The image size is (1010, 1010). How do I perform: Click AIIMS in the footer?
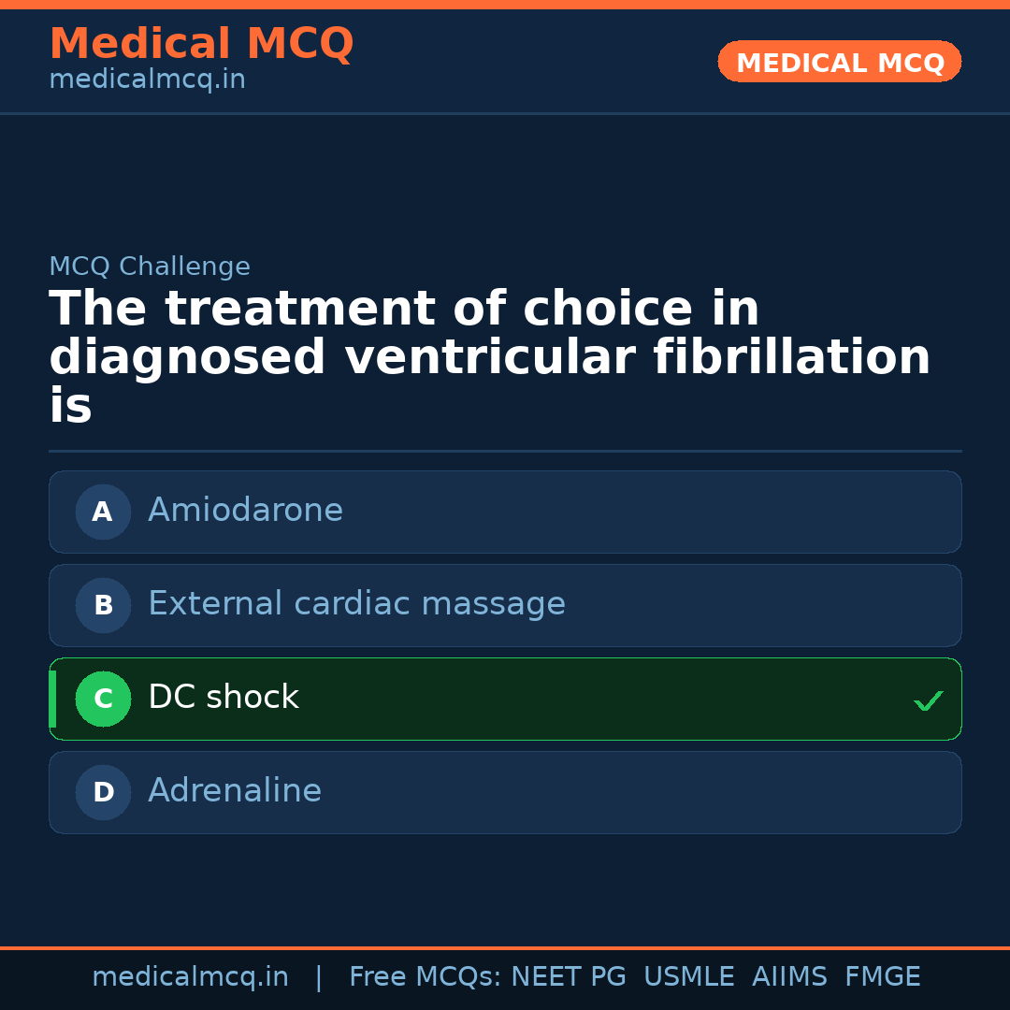(x=789, y=977)
